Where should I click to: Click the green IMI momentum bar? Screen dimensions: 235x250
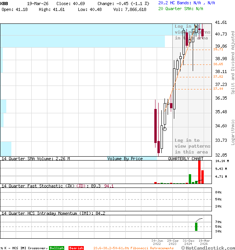(x=196, y=227)
